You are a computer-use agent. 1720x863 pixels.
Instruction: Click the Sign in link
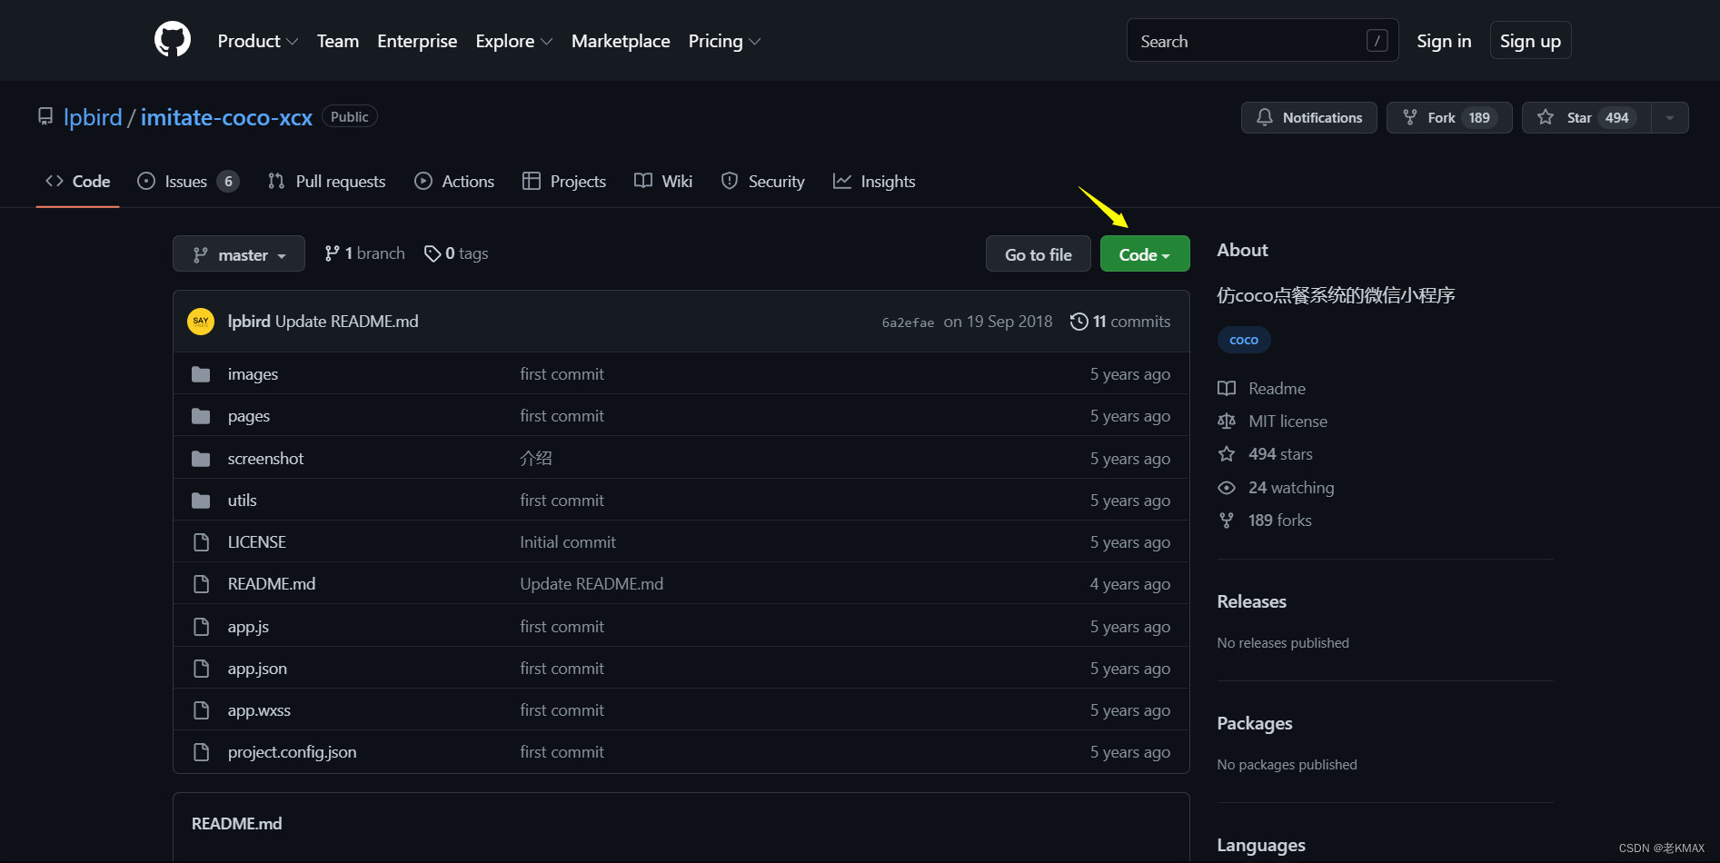1444,41
